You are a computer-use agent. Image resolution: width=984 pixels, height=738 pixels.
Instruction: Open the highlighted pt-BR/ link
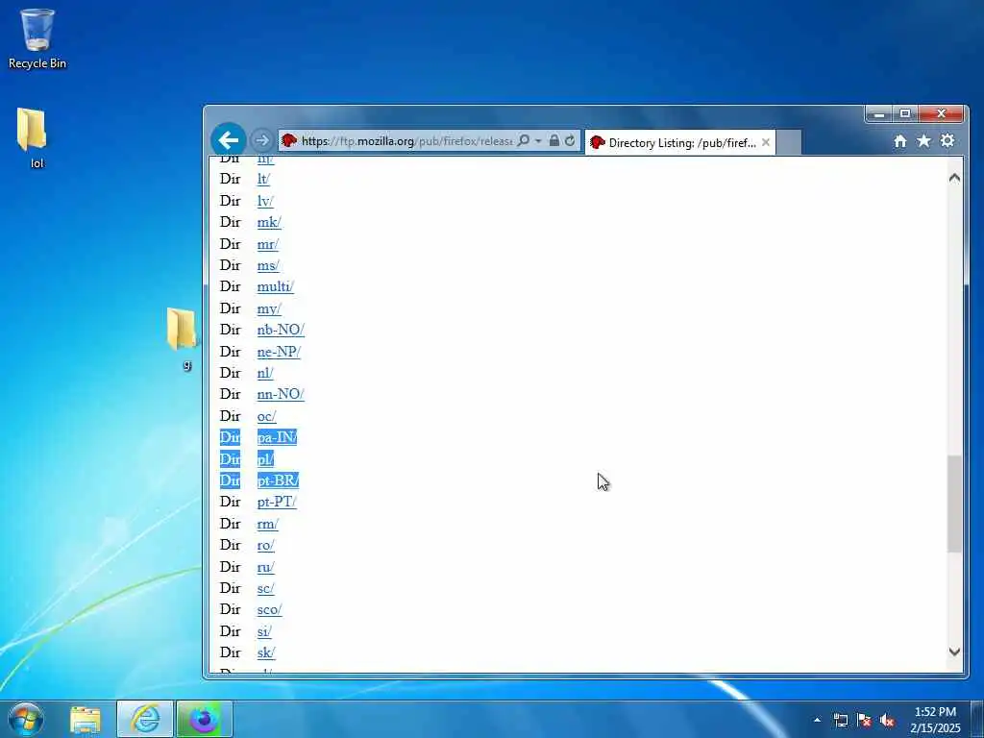[278, 480]
